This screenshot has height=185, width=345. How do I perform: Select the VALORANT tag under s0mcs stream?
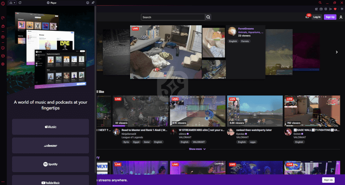click(198, 142)
